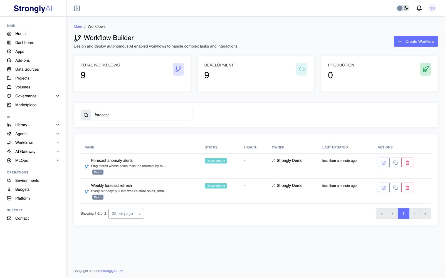Click the Create Workflow button
445x278 pixels.
click(416, 41)
